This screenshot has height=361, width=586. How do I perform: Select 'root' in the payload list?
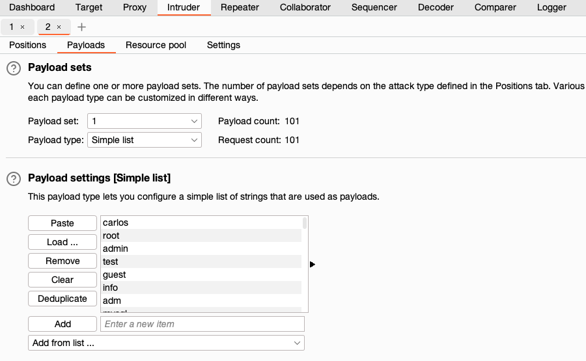[201, 235]
